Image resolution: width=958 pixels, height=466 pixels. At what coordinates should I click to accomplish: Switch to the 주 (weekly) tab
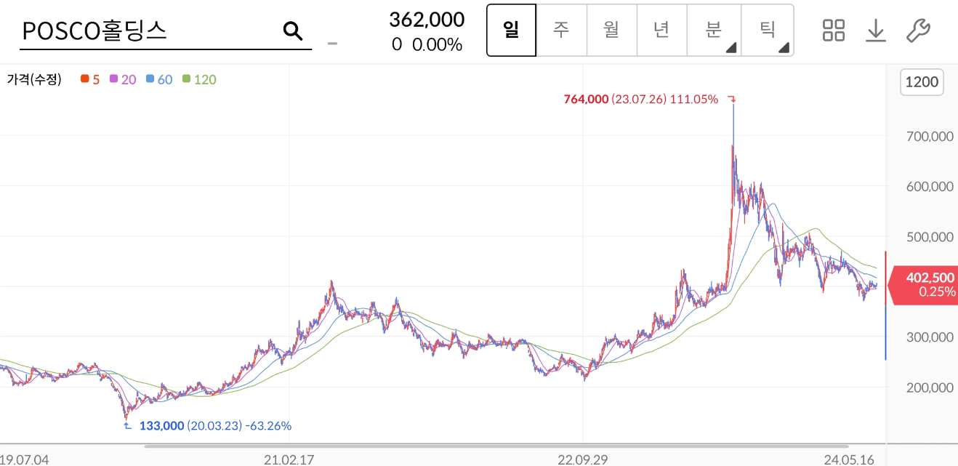(561, 31)
